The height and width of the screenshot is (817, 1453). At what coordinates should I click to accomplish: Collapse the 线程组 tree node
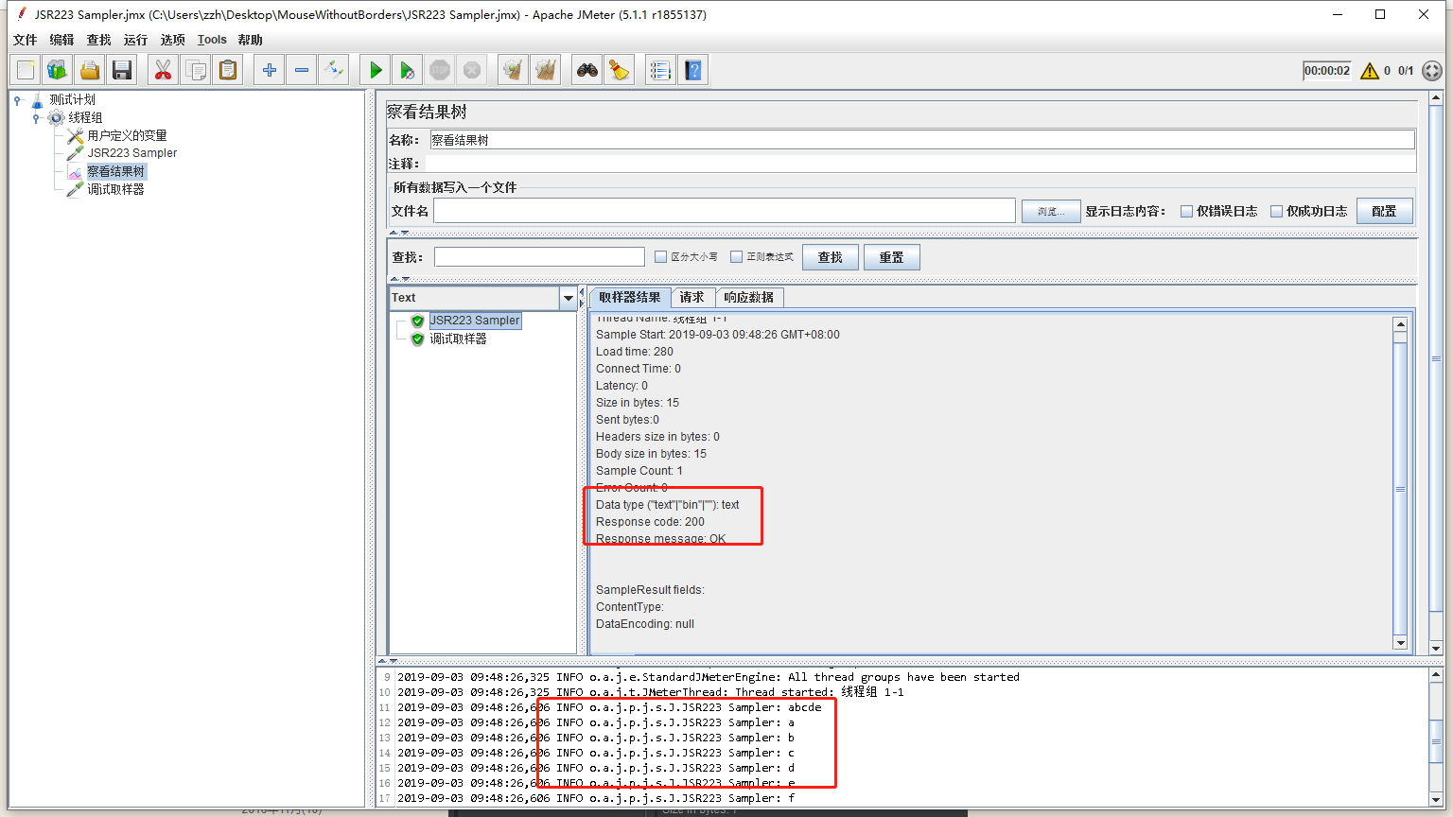click(x=36, y=117)
